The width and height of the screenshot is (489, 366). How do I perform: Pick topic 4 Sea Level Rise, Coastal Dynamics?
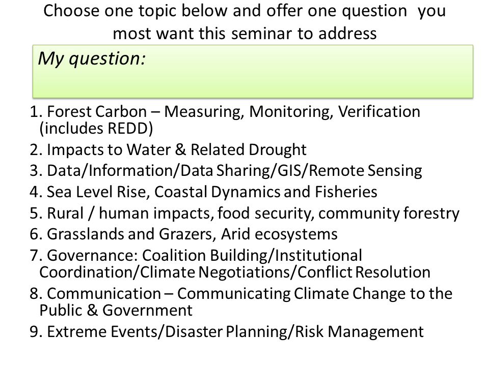click(203, 192)
